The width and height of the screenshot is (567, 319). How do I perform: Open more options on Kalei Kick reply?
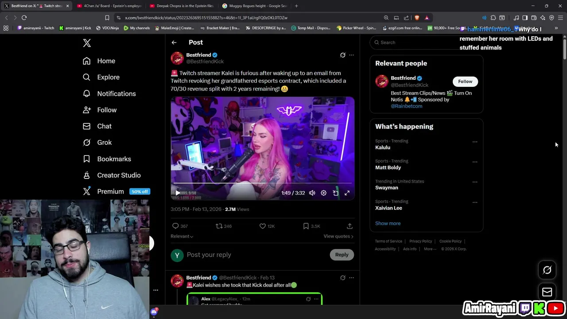point(351,278)
